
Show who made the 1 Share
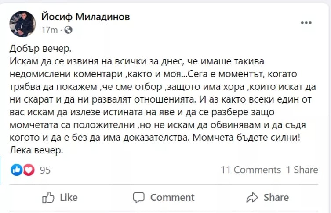coord(302,170)
